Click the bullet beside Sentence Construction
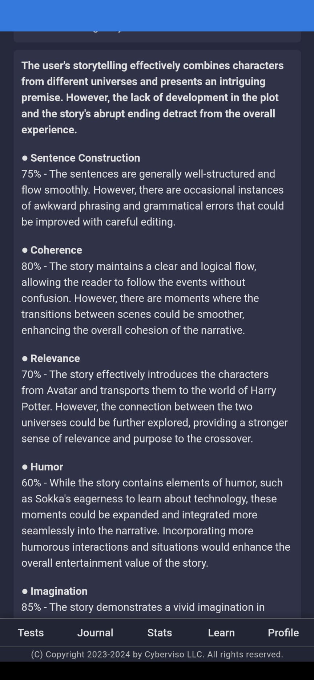This screenshot has width=314, height=680. pos(25,158)
